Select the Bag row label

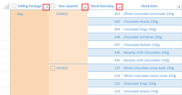(x=20, y=14)
